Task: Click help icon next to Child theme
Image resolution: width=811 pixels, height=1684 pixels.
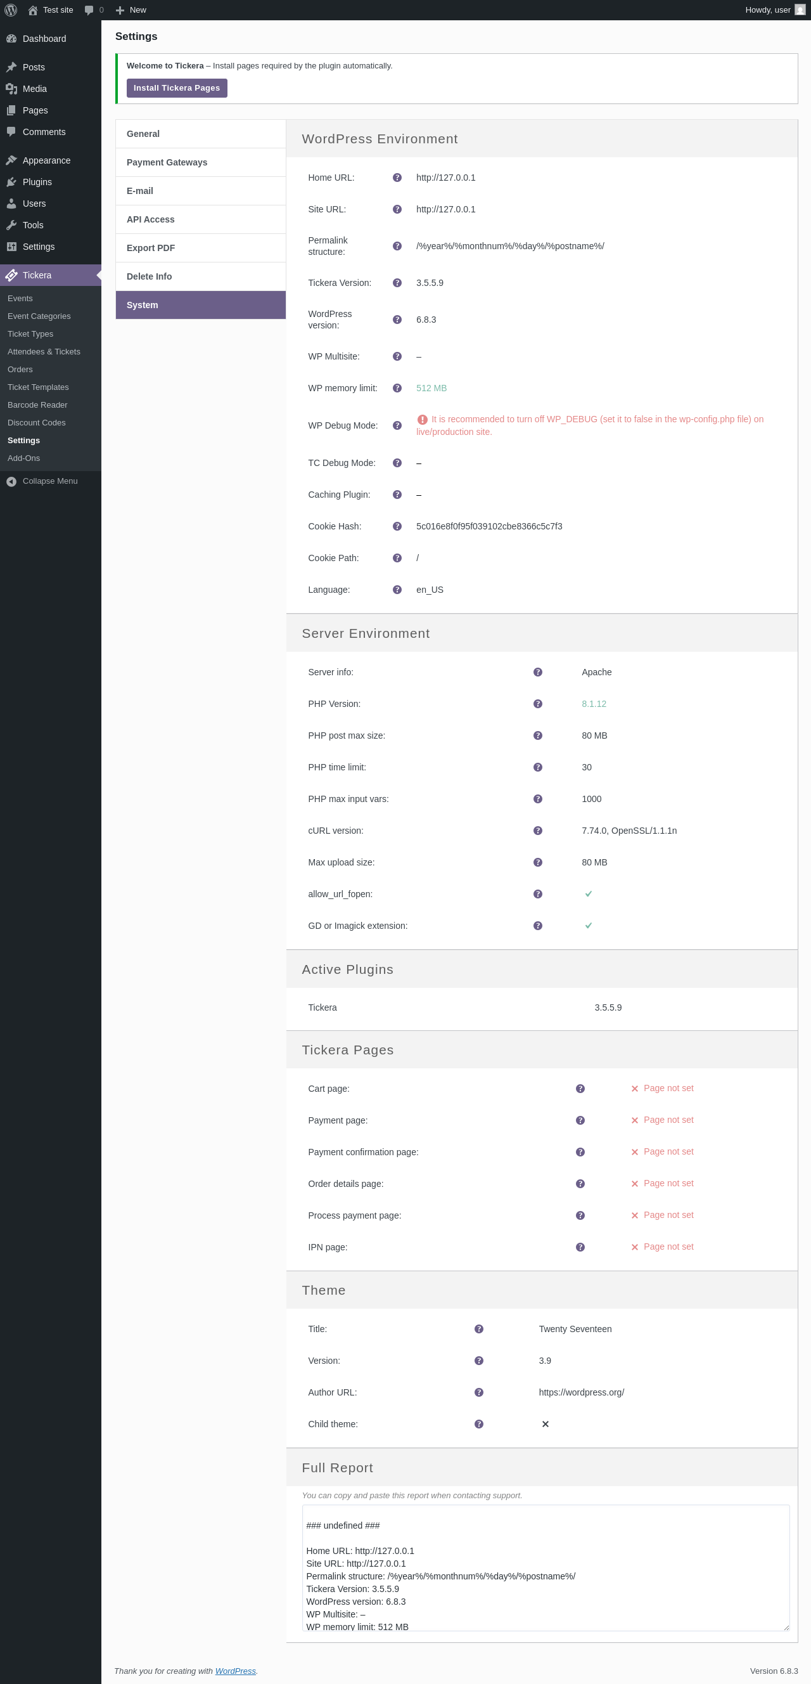Action: pyautogui.click(x=478, y=1424)
